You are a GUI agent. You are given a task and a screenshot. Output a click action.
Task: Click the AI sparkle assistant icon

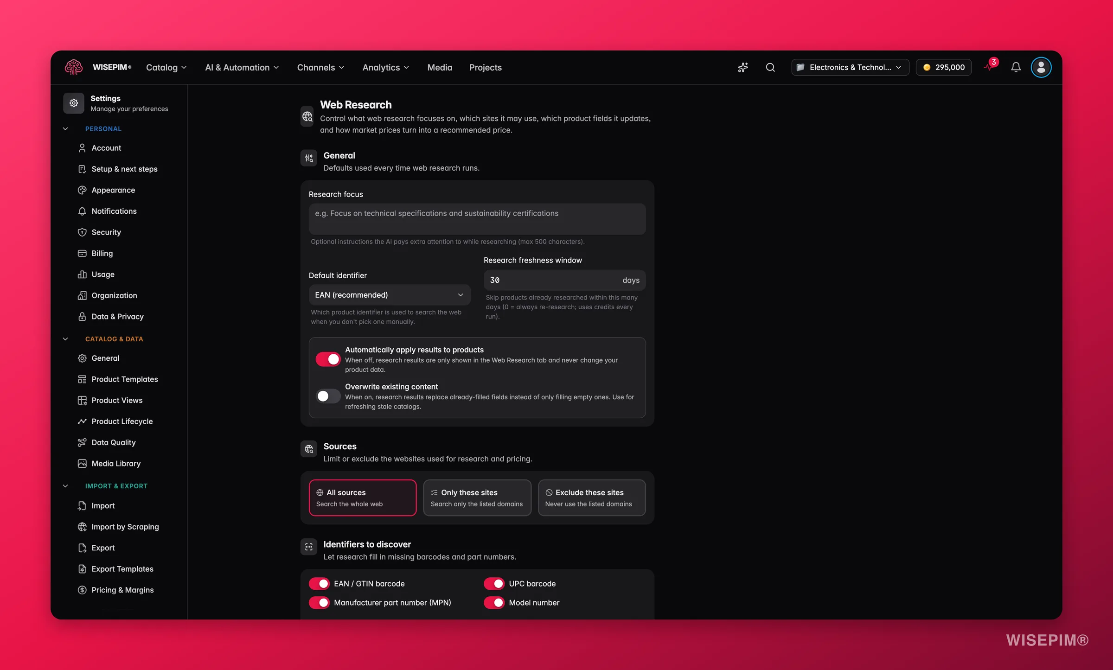tap(743, 67)
